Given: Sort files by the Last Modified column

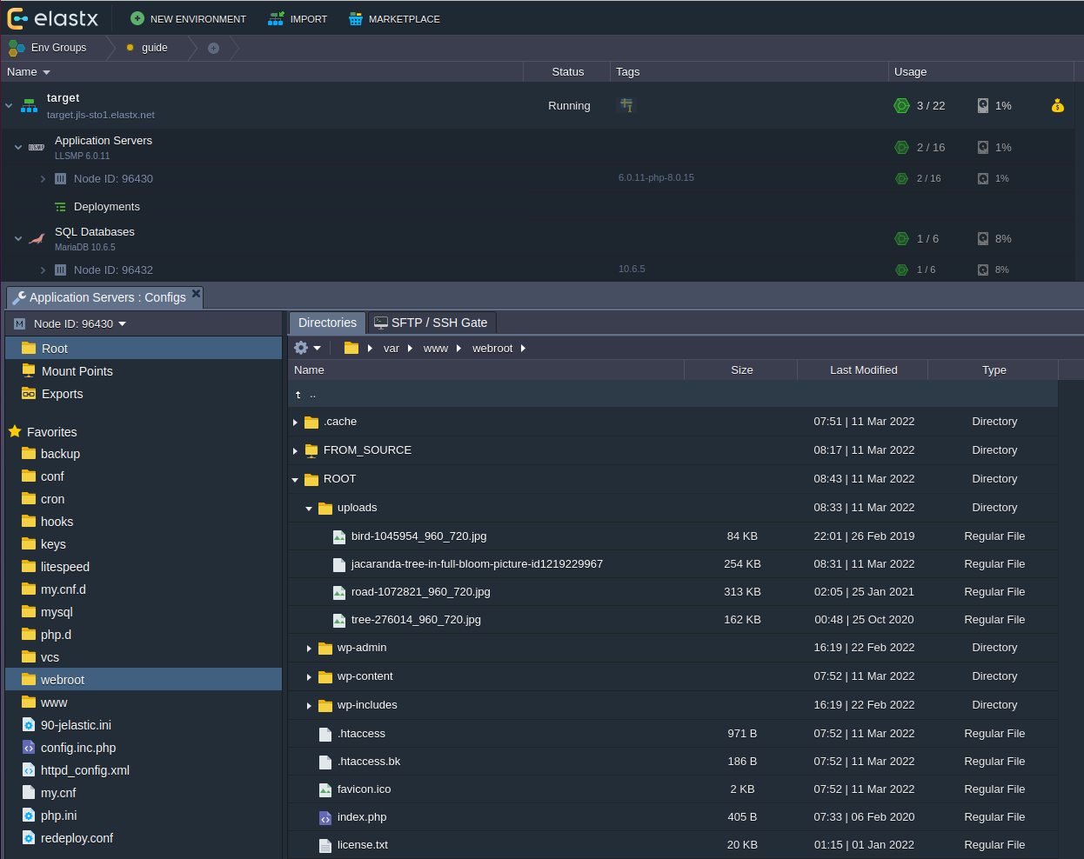Looking at the screenshot, I should coord(862,370).
